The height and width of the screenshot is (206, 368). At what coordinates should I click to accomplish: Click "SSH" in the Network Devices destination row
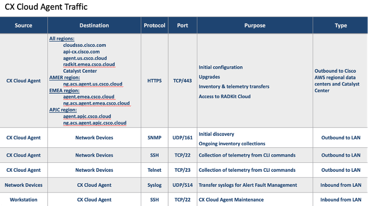(x=155, y=155)
